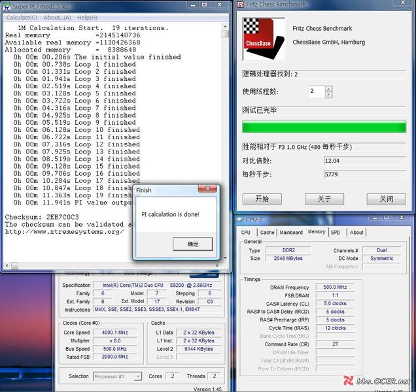Click the 关于 about button

[324, 199]
